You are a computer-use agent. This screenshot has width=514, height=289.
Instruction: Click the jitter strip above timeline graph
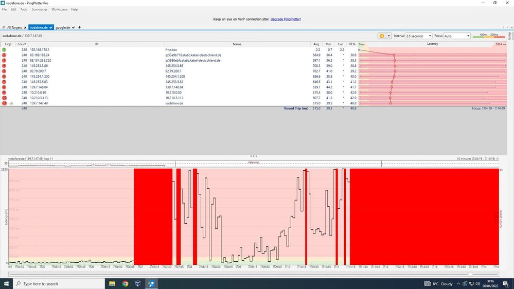click(253, 164)
